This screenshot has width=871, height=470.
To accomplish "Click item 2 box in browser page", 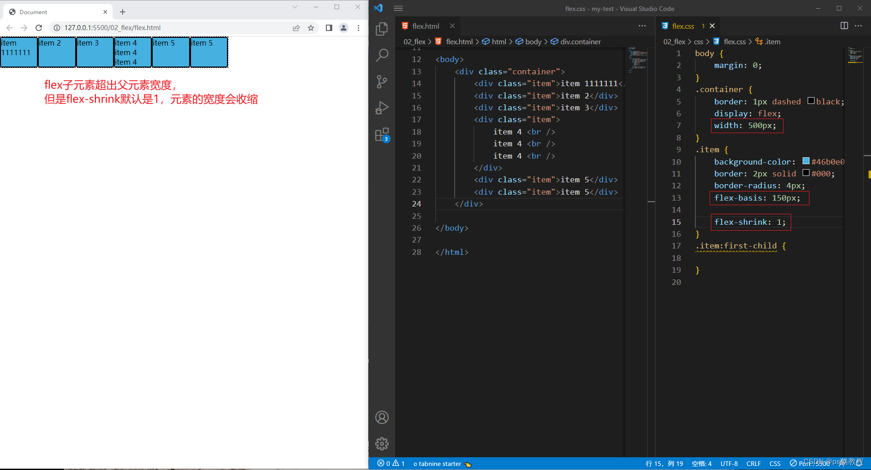I will tap(57, 52).
